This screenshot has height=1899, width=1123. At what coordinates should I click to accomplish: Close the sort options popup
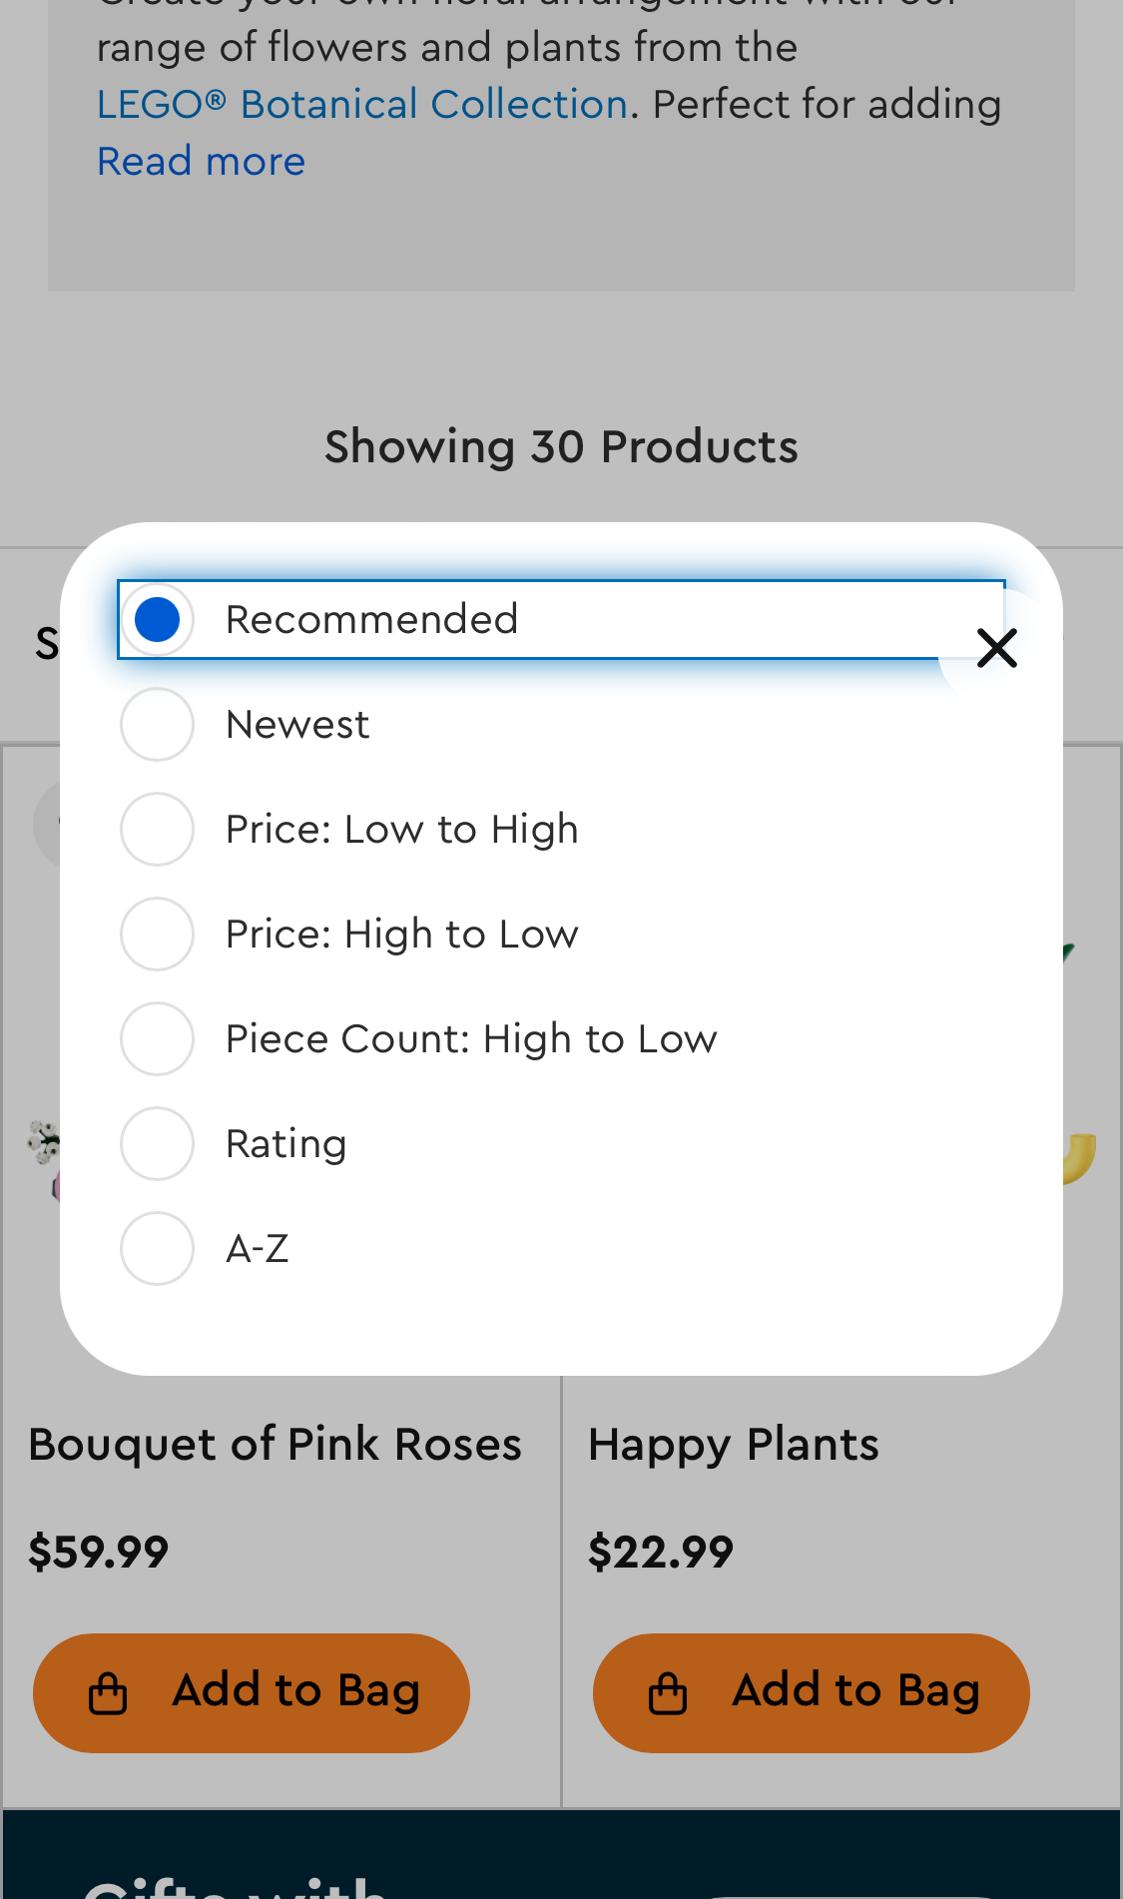[x=996, y=648]
